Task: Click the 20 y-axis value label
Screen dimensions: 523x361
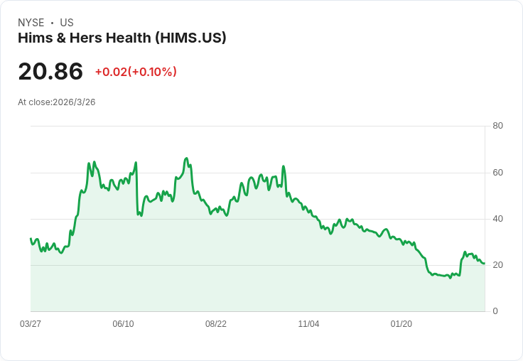Action: (497, 265)
